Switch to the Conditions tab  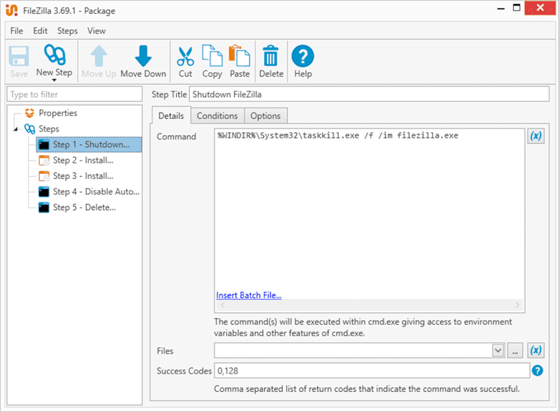(217, 116)
